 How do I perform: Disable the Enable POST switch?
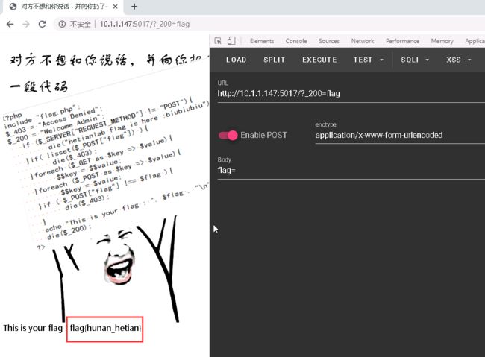click(x=228, y=135)
